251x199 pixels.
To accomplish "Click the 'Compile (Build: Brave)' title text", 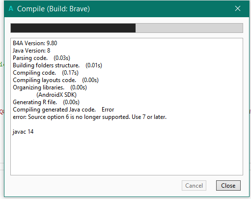I will pyautogui.click(x=54, y=9).
